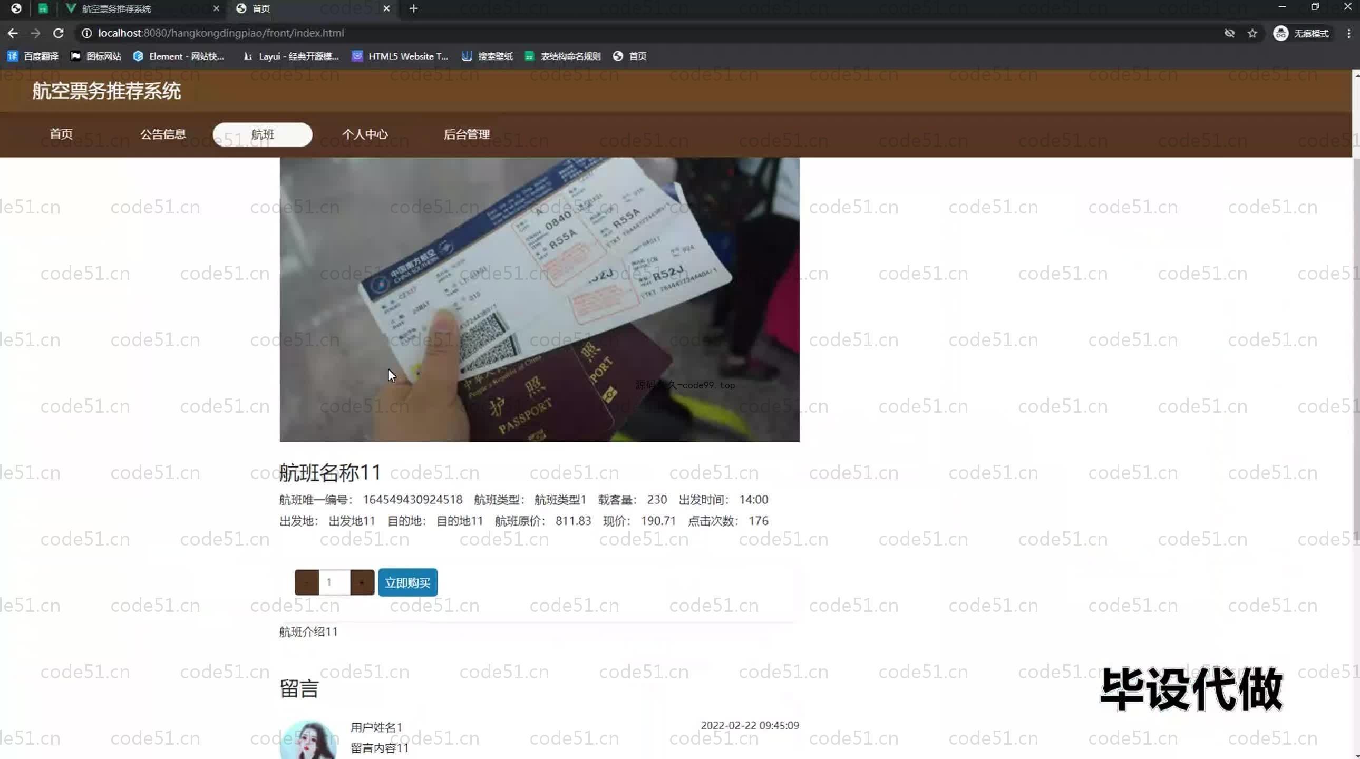Viewport: 1360px width, 759px height.
Task: Select the 首页 browser tab
Action: point(314,8)
